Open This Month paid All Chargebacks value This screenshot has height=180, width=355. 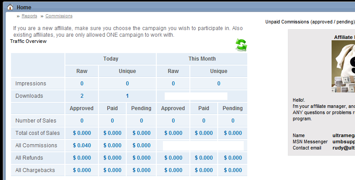[204, 170]
